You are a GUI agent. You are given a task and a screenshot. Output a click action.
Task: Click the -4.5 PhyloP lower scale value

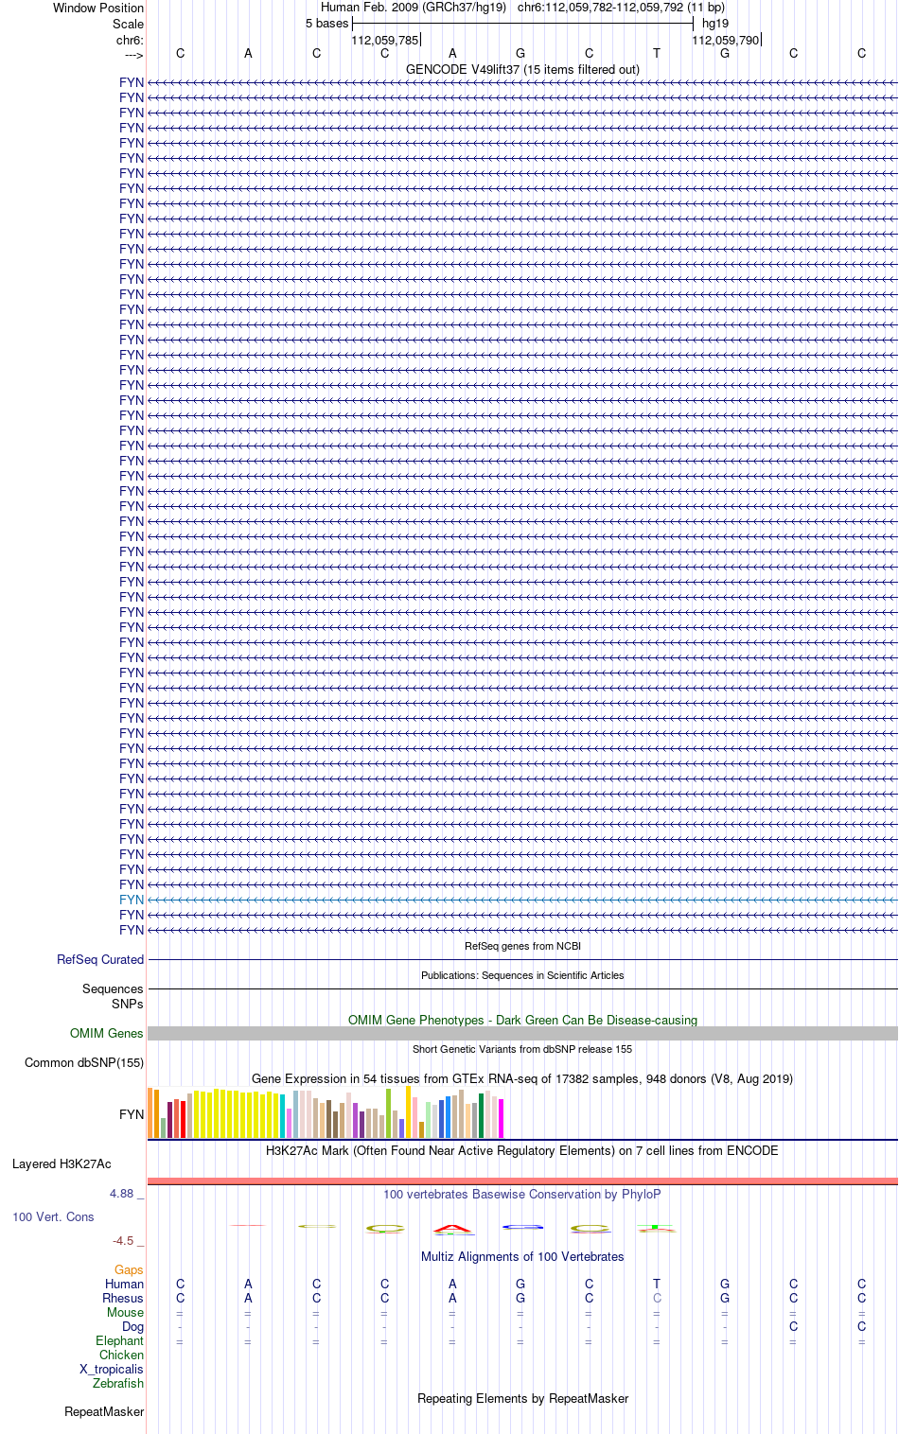pyautogui.click(x=123, y=1240)
